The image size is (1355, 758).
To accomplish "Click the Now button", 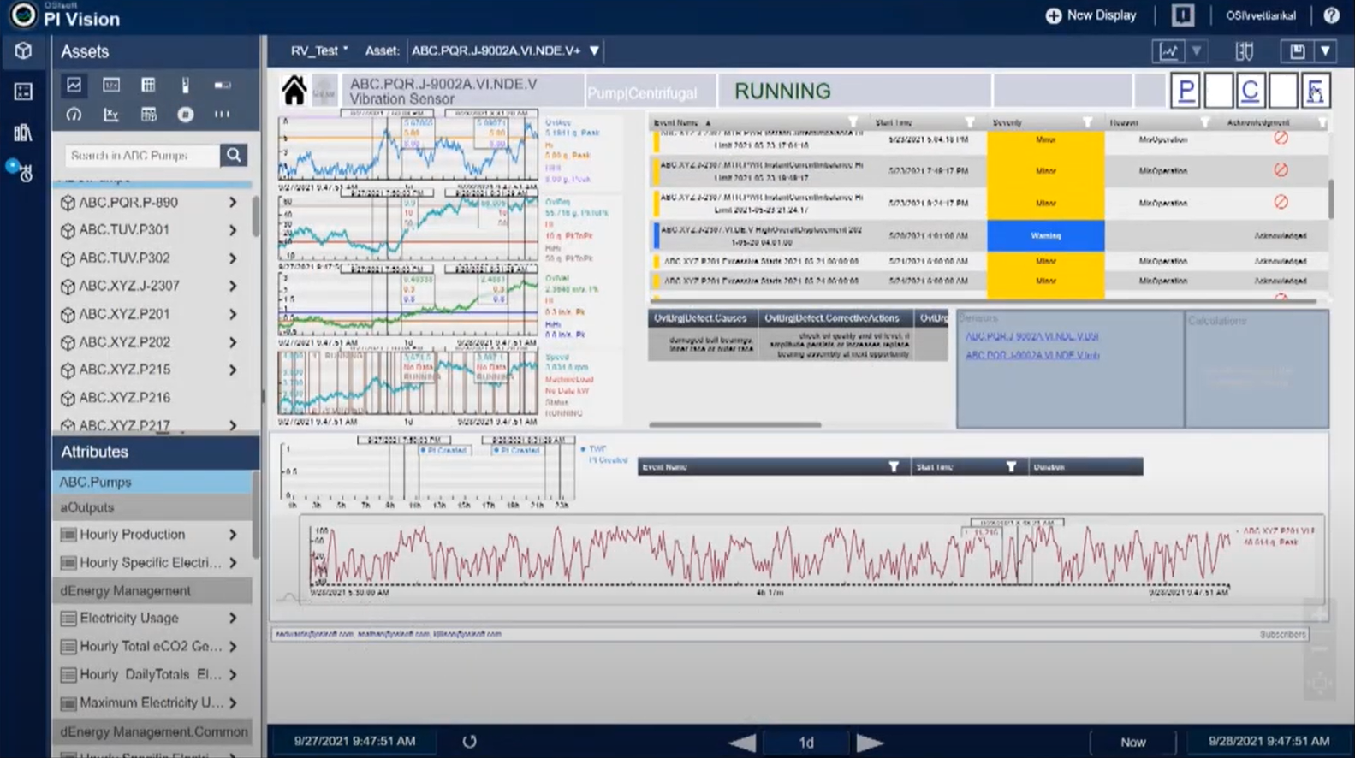I will pyautogui.click(x=1132, y=742).
